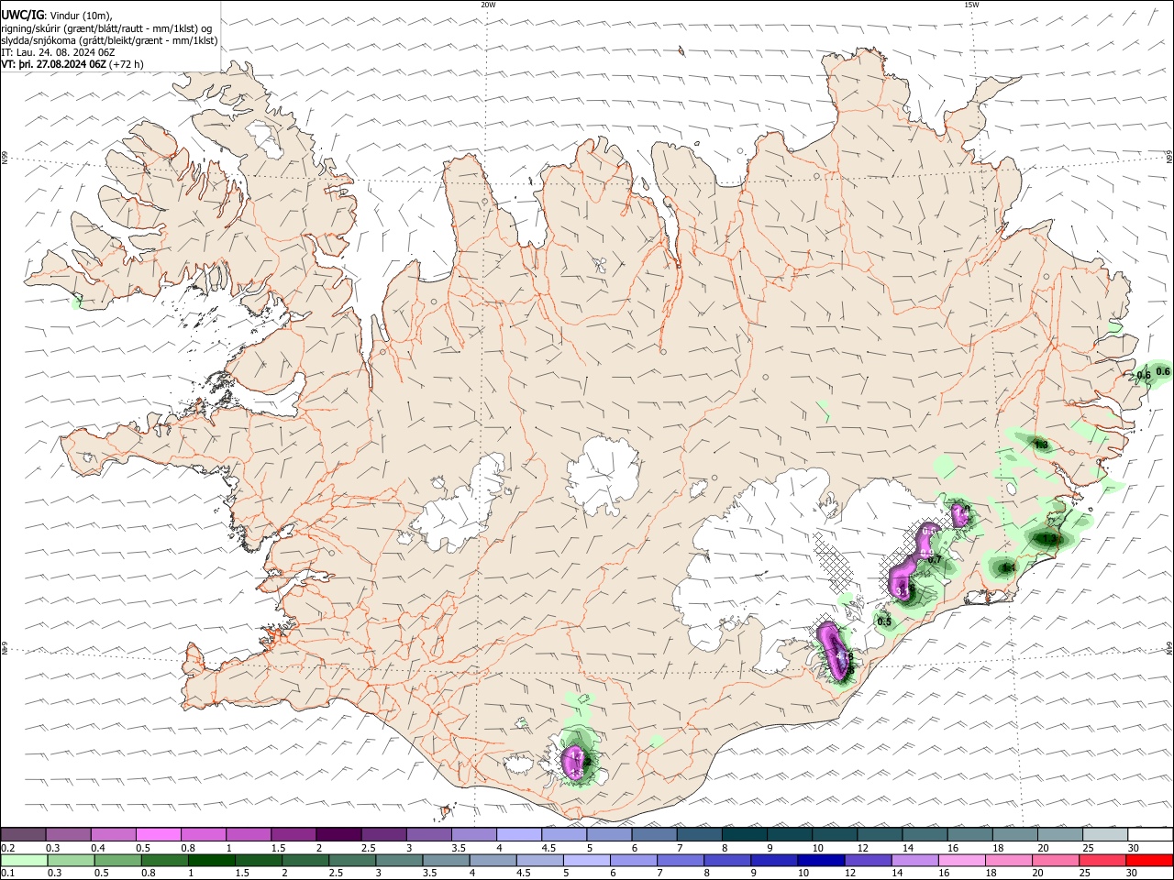Click the bright red swatch in the rain scale
The image size is (1174, 880).
(1151, 861)
